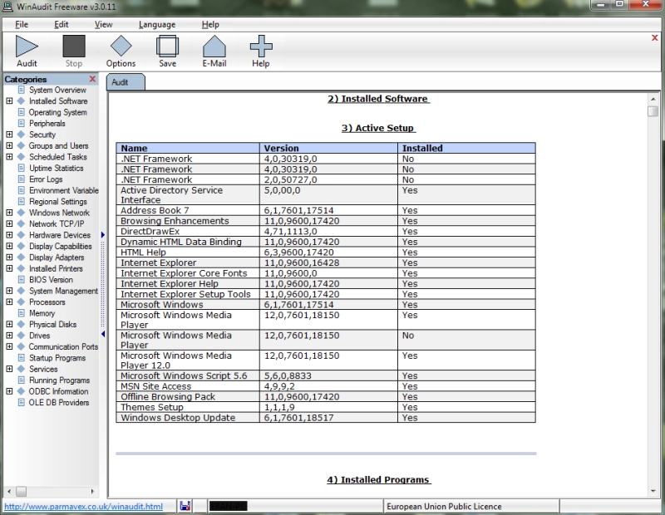Click the Regional Settings page icon
This screenshot has width=665, height=515.
pyautogui.click(x=22, y=201)
